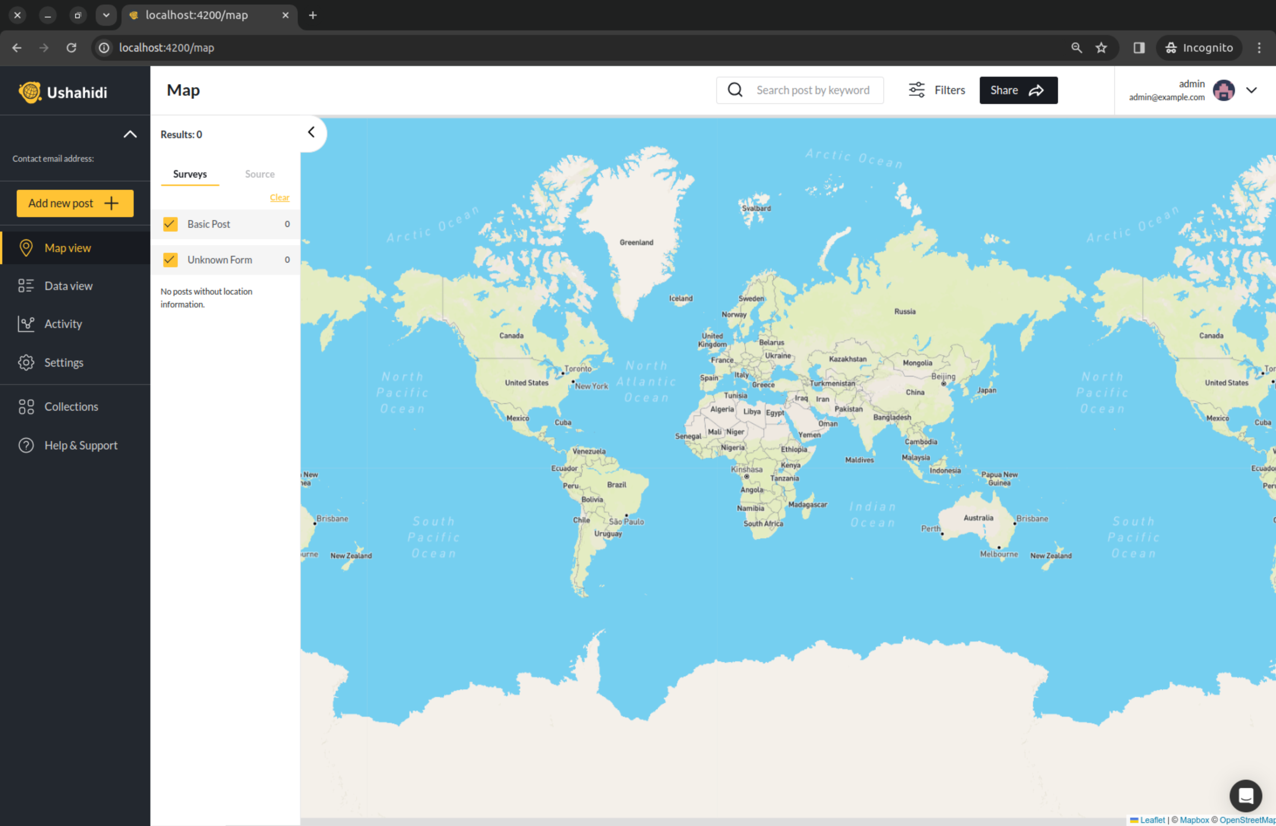Click the Share button
Image resolution: width=1276 pixels, height=826 pixels.
pyautogui.click(x=1018, y=90)
